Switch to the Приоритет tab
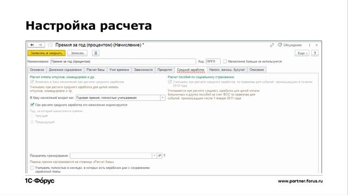 tap(165, 70)
